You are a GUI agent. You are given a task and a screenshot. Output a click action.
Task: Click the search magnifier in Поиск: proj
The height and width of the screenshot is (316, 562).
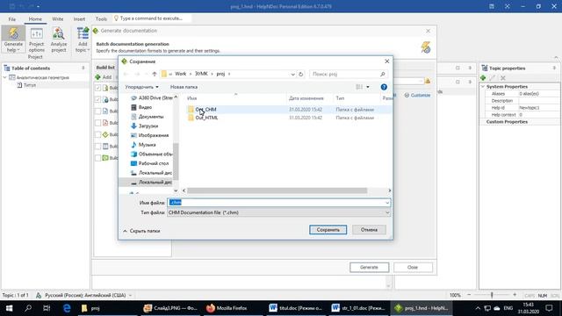(383, 74)
